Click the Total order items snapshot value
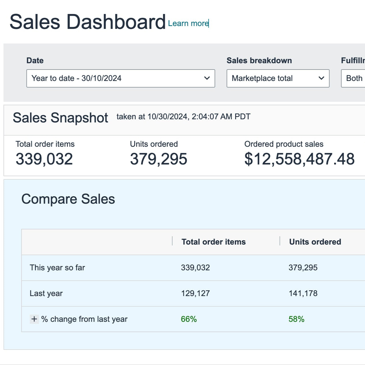The image size is (365, 365). click(44, 159)
